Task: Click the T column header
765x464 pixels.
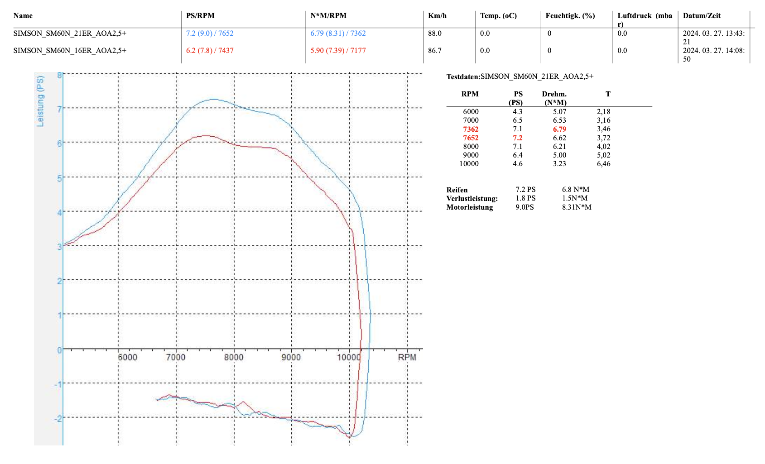Action: pos(608,94)
